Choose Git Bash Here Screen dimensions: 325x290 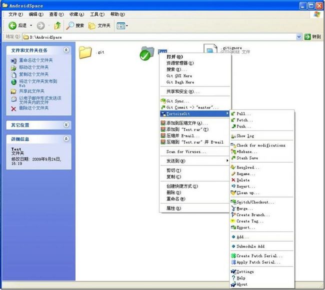coord(195,82)
